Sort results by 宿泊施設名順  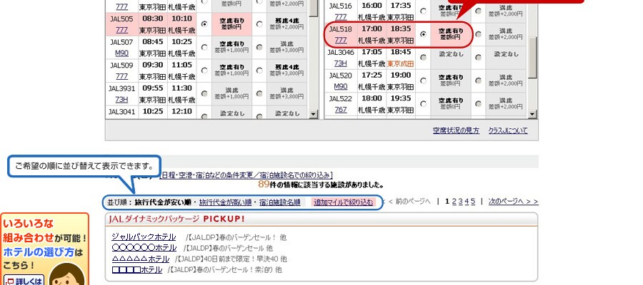(x=280, y=202)
